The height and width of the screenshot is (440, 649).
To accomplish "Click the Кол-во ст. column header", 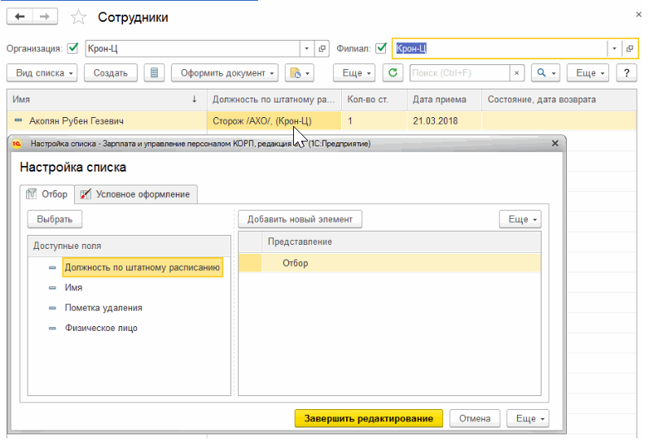I will click(375, 100).
